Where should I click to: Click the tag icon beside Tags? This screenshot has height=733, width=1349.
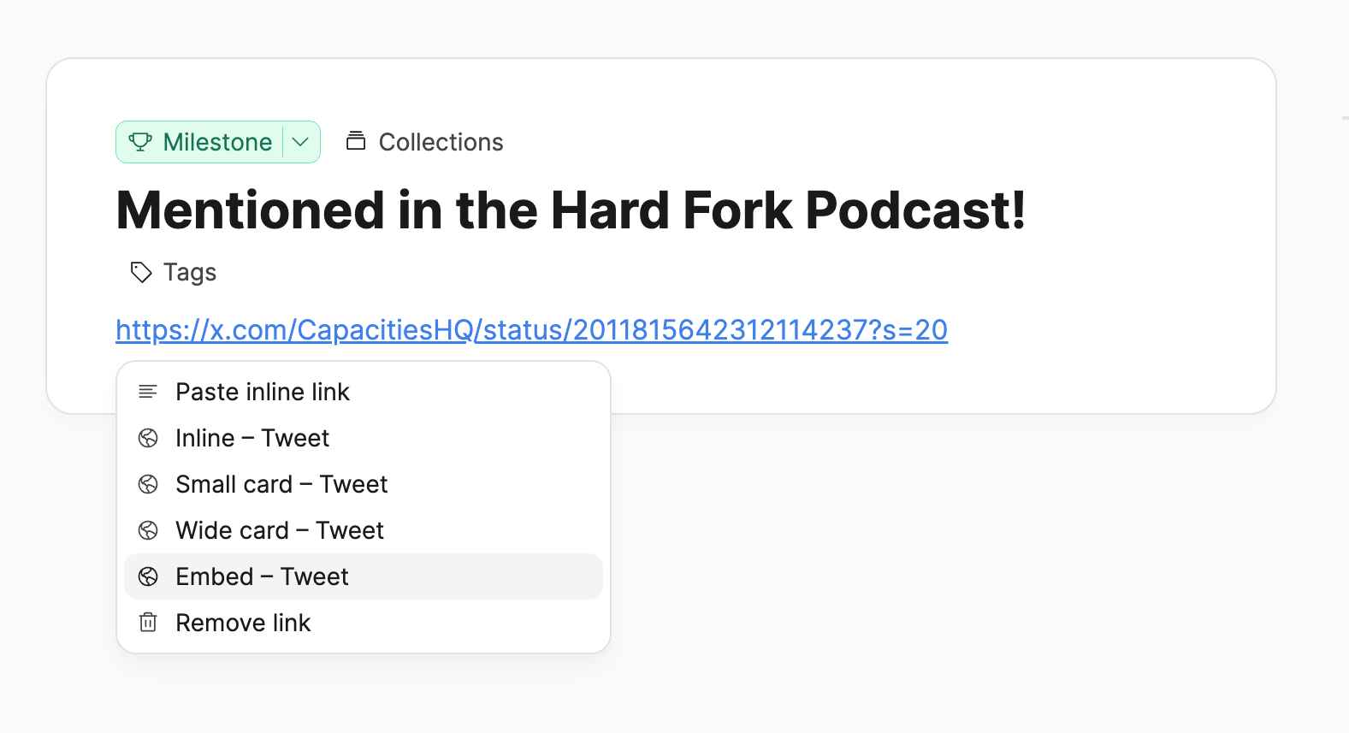pyautogui.click(x=141, y=273)
